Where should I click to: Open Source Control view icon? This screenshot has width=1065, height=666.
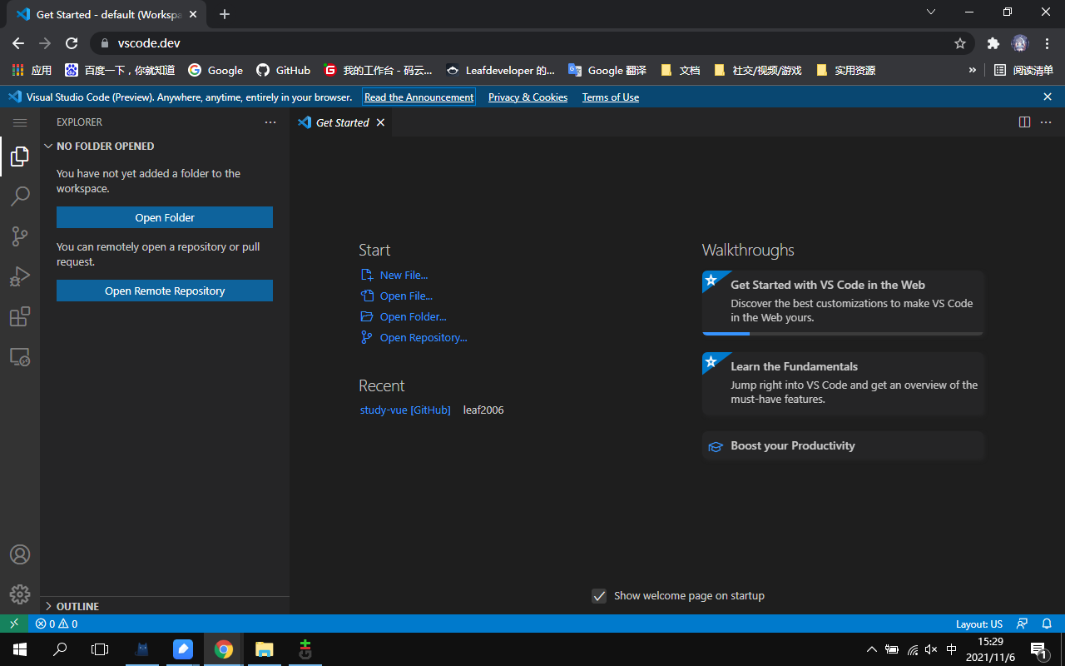(x=20, y=236)
